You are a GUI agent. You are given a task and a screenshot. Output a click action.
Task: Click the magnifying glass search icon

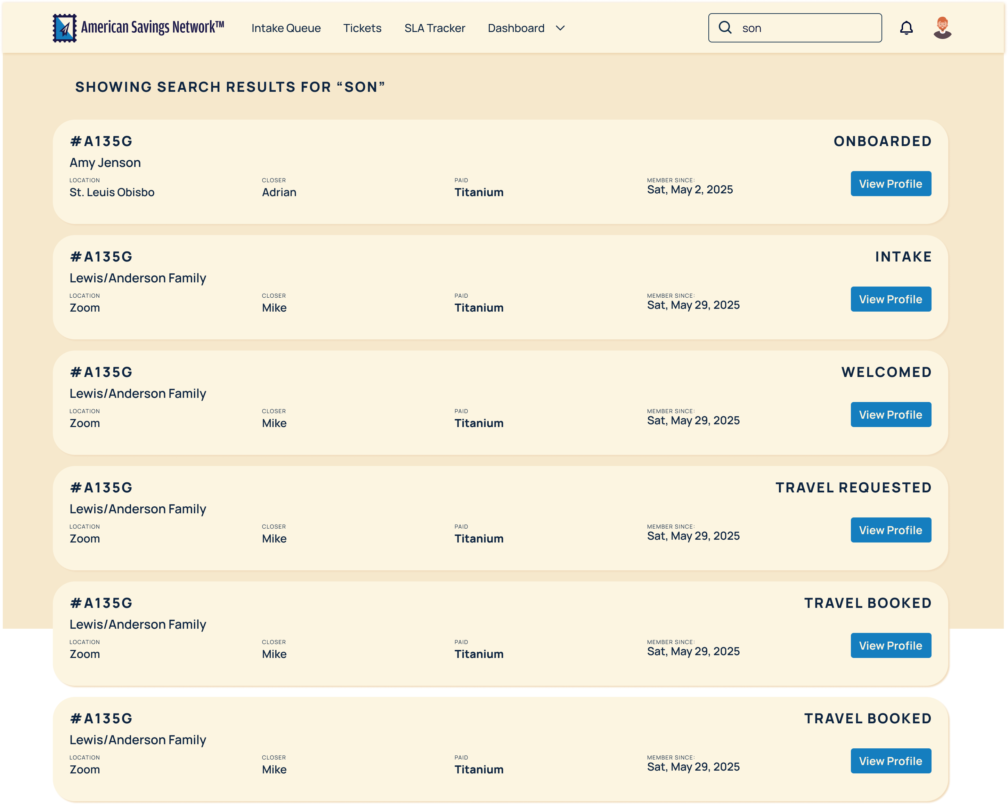[x=725, y=27]
